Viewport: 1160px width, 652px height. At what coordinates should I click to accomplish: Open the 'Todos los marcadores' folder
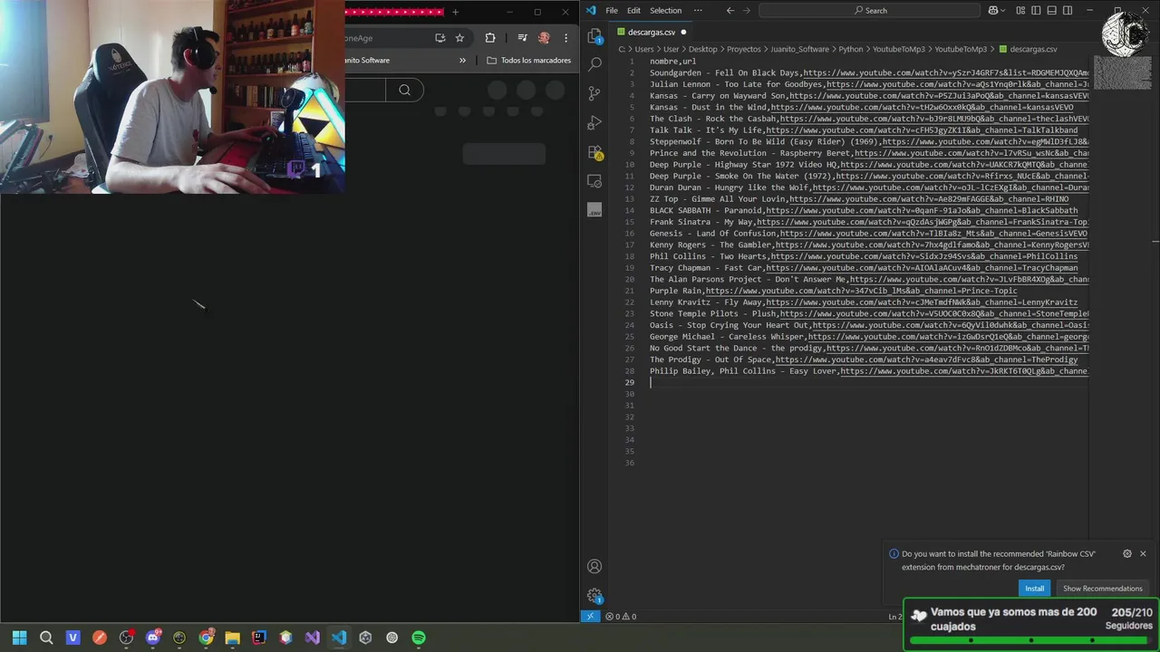(528, 61)
